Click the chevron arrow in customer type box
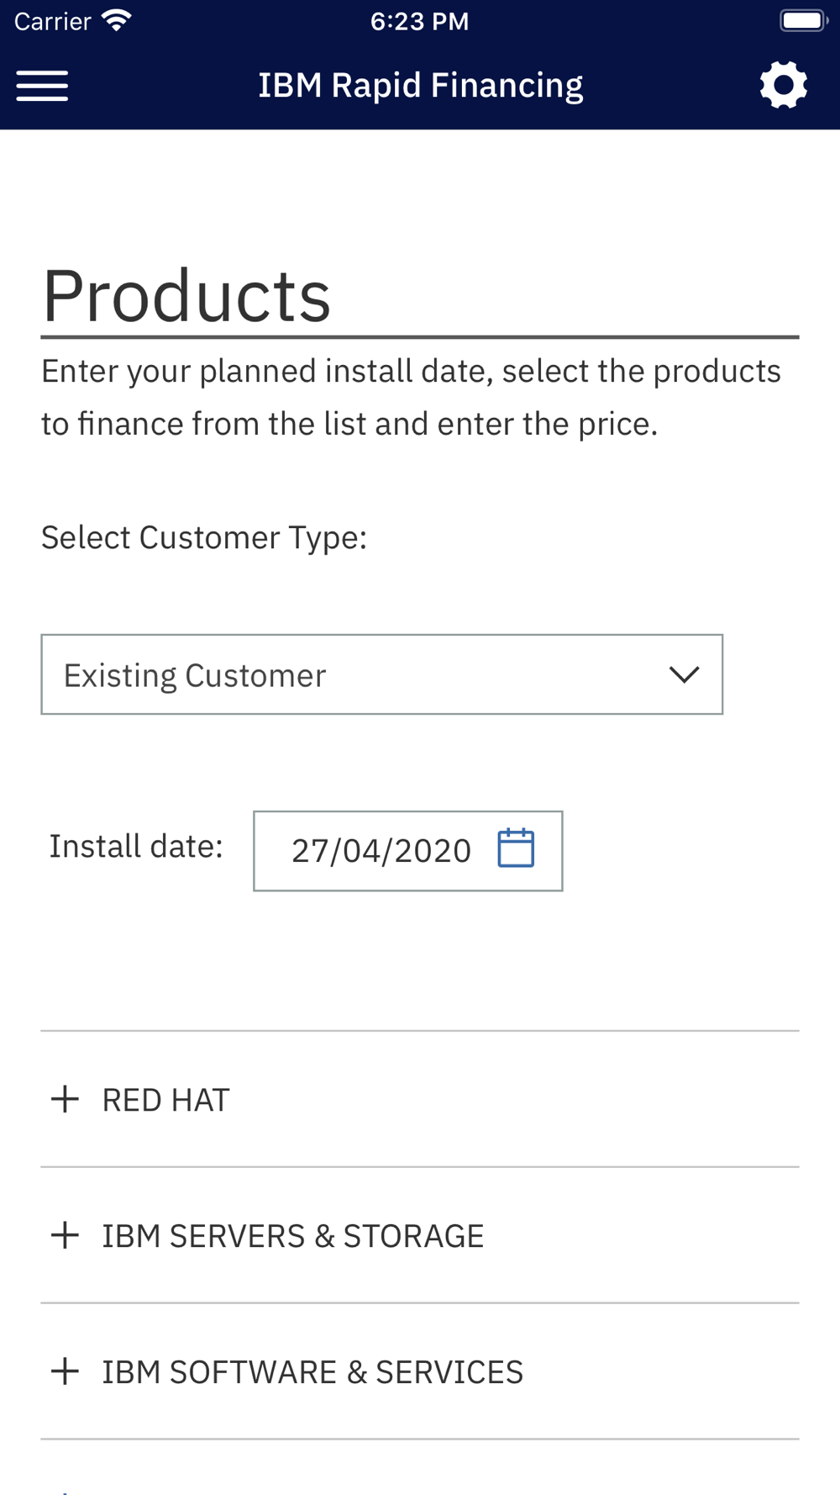 pos(685,674)
